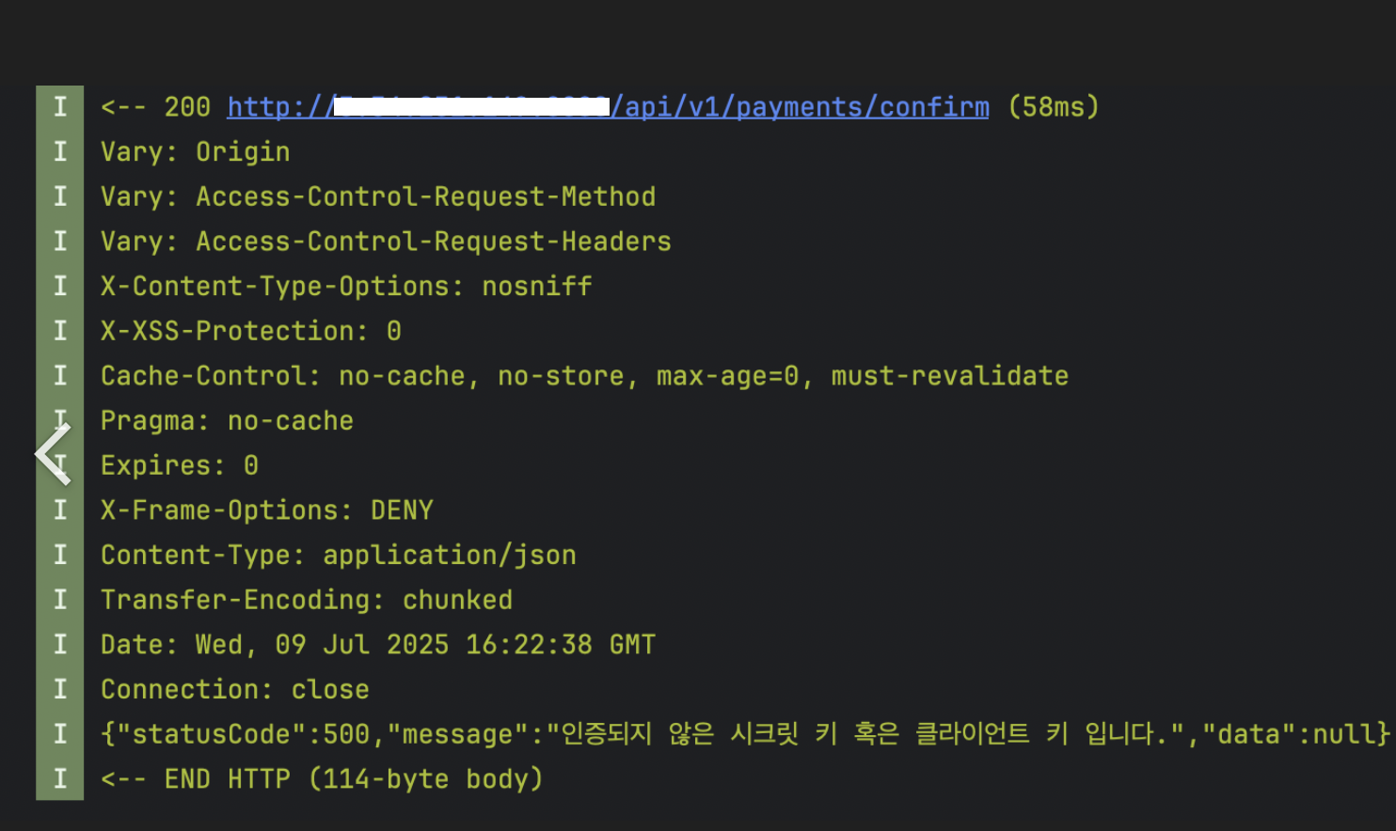Viewport: 1396px width, 831px height.
Task: Select the Date: Wed, 09 Jul 2025 line
Action: [x=378, y=645]
